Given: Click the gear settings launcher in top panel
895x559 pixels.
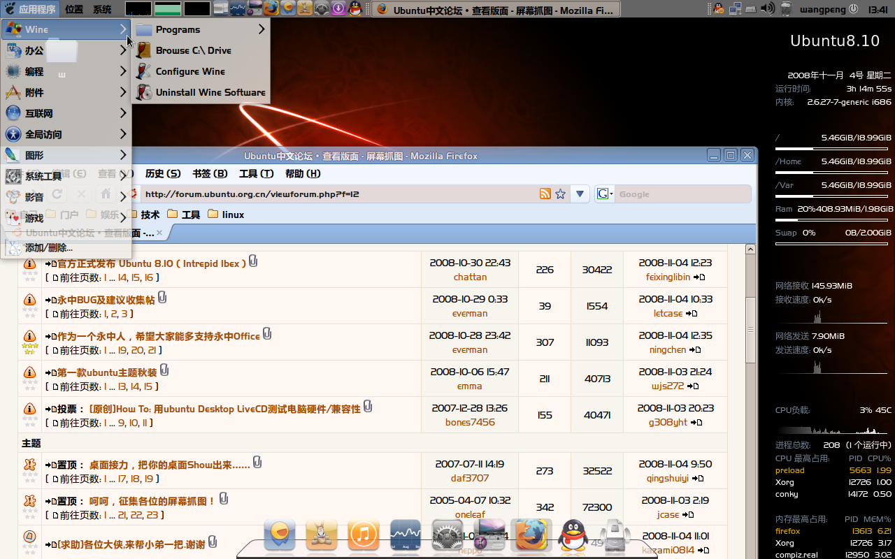Looking at the screenshot, I should (x=322, y=9).
